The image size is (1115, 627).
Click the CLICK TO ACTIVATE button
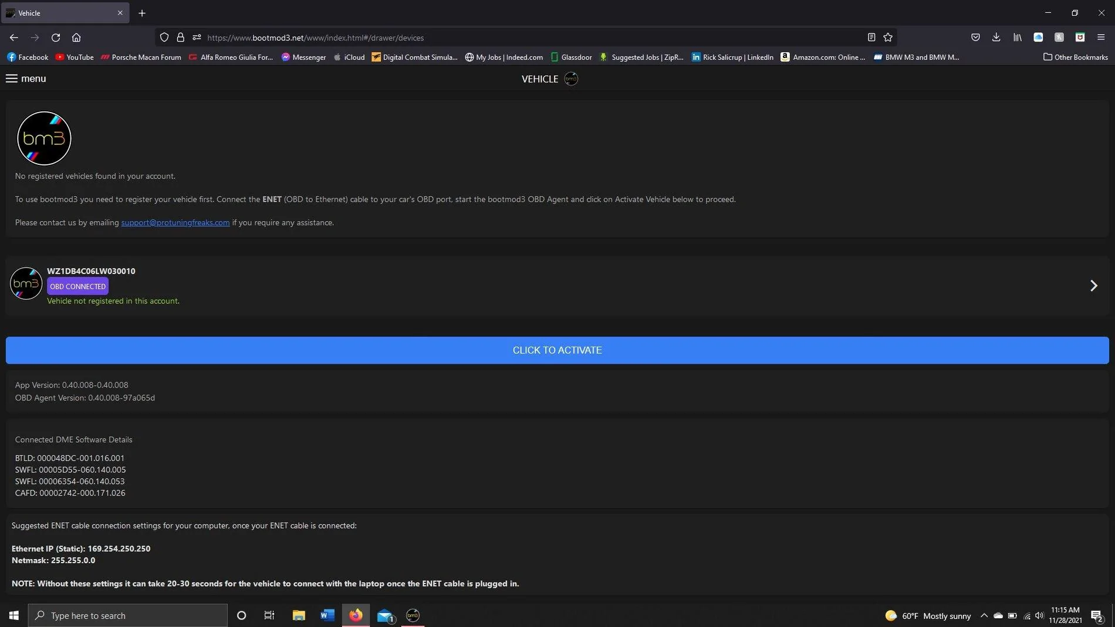557,350
